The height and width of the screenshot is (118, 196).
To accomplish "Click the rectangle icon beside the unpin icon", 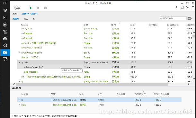I will (x=193, y=7).
